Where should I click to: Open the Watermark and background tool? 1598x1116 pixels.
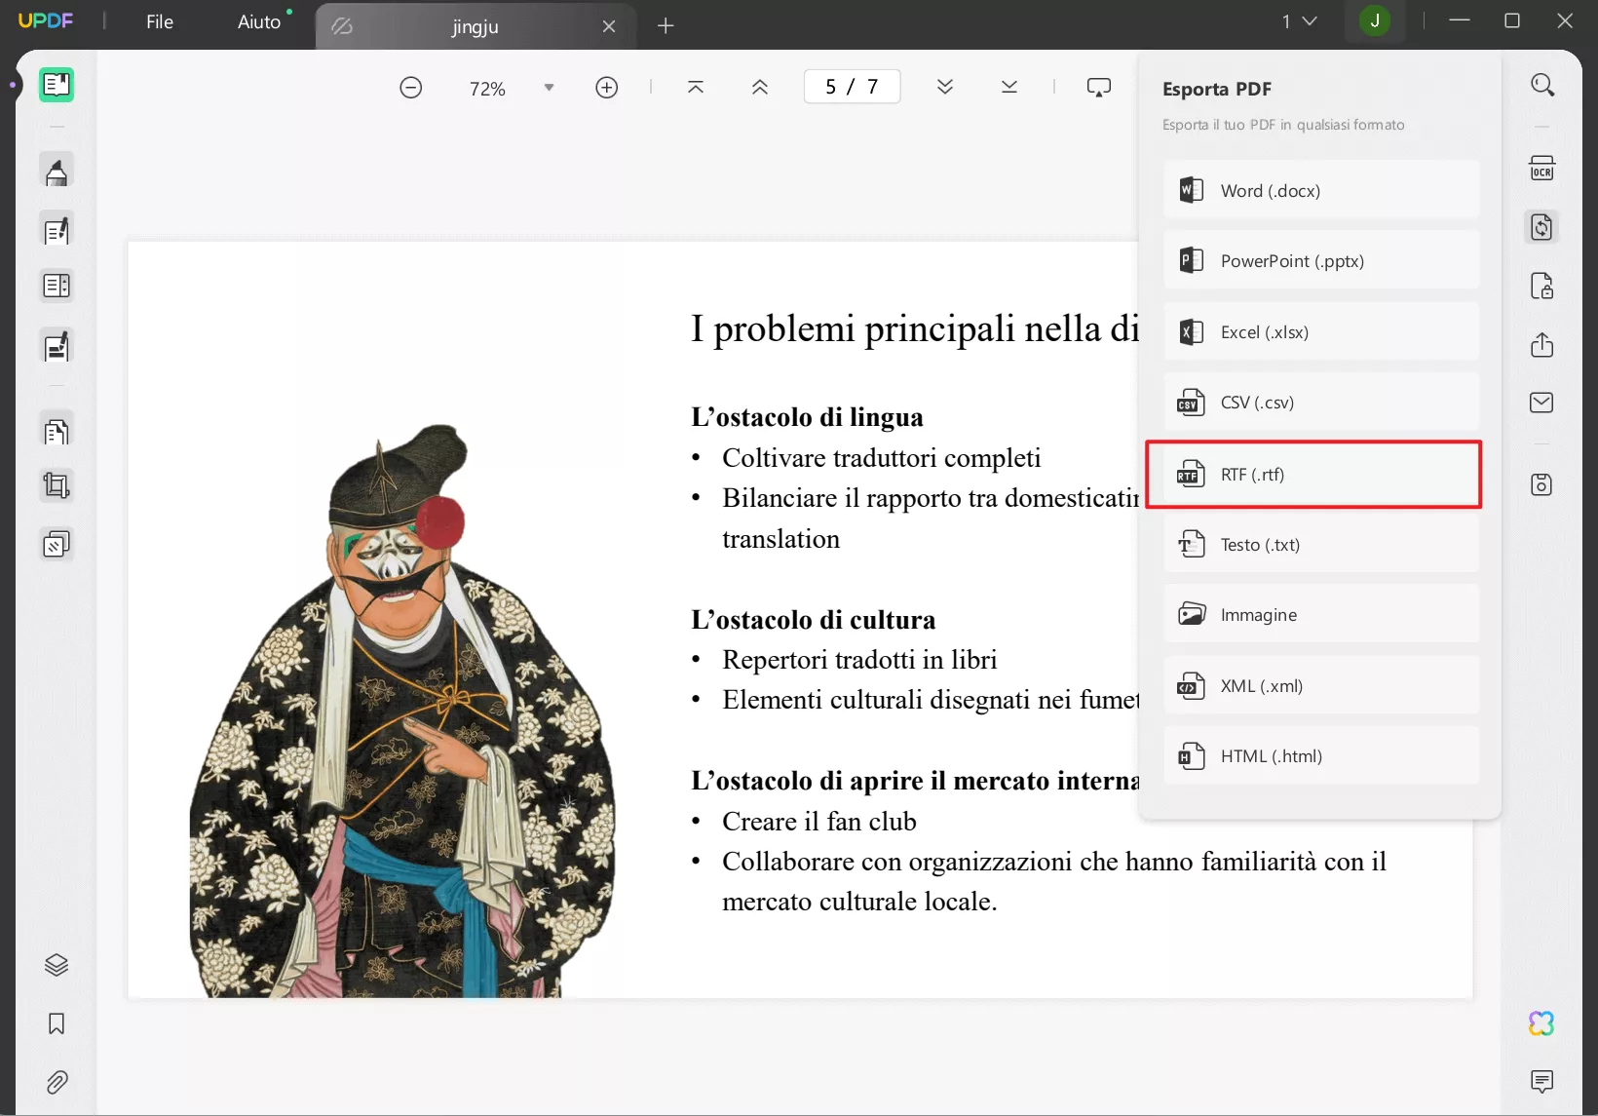(57, 544)
